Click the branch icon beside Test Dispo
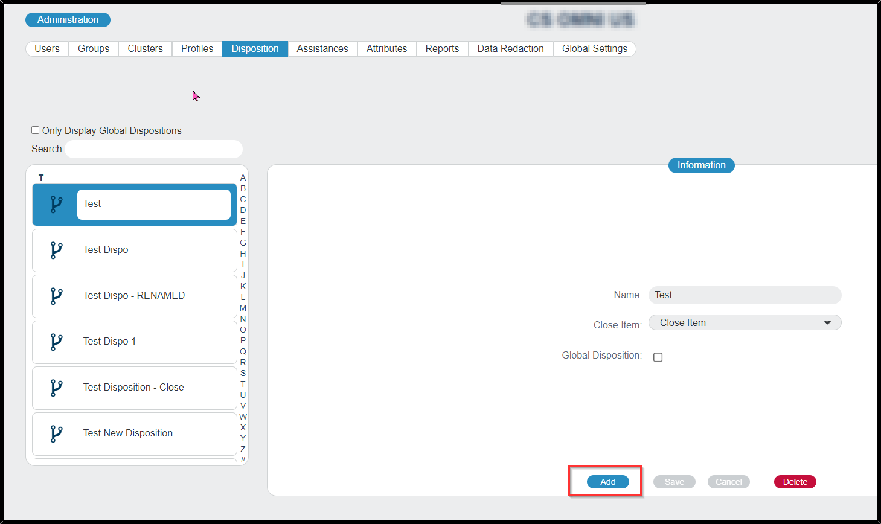Viewport: 881px width, 524px height. pyautogui.click(x=56, y=250)
